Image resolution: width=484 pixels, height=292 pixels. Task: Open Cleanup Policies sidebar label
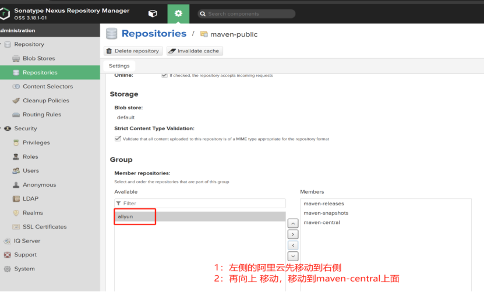pyautogui.click(x=46, y=101)
